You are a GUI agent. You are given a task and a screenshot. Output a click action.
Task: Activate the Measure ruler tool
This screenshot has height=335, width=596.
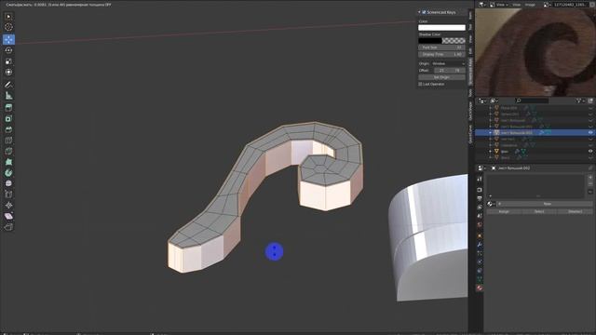pyautogui.click(x=8, y=96)
